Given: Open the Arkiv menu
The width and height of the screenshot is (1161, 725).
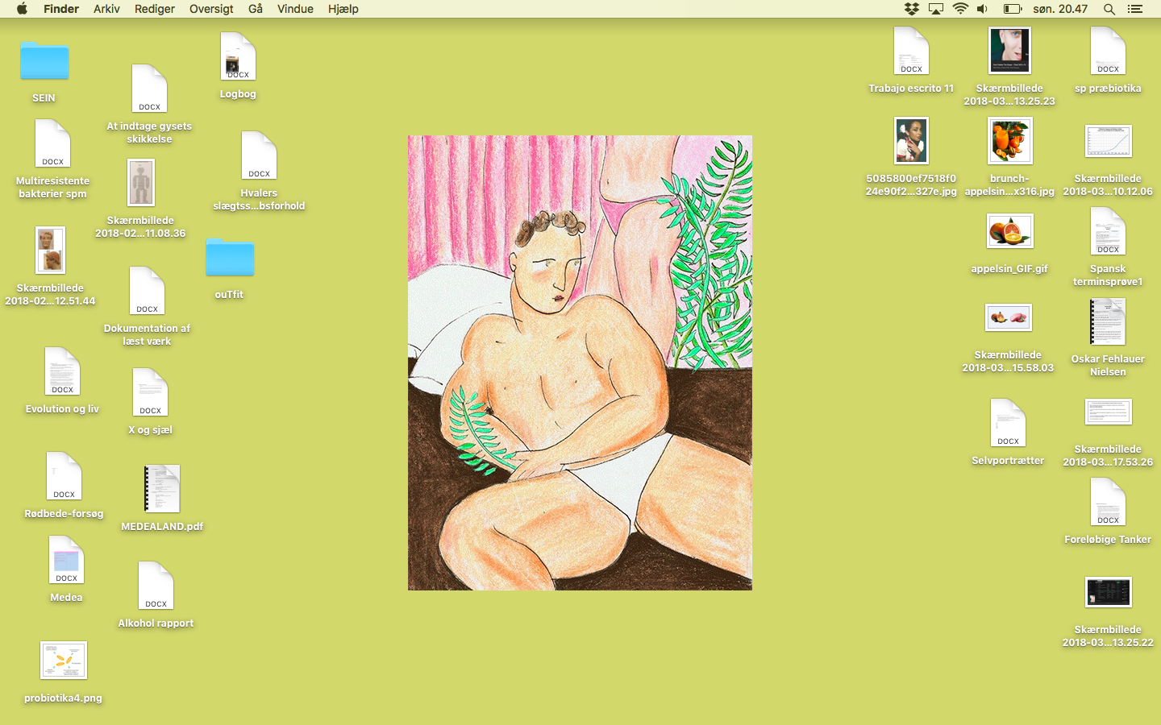Looking at the screenshot, I should 106,9.
